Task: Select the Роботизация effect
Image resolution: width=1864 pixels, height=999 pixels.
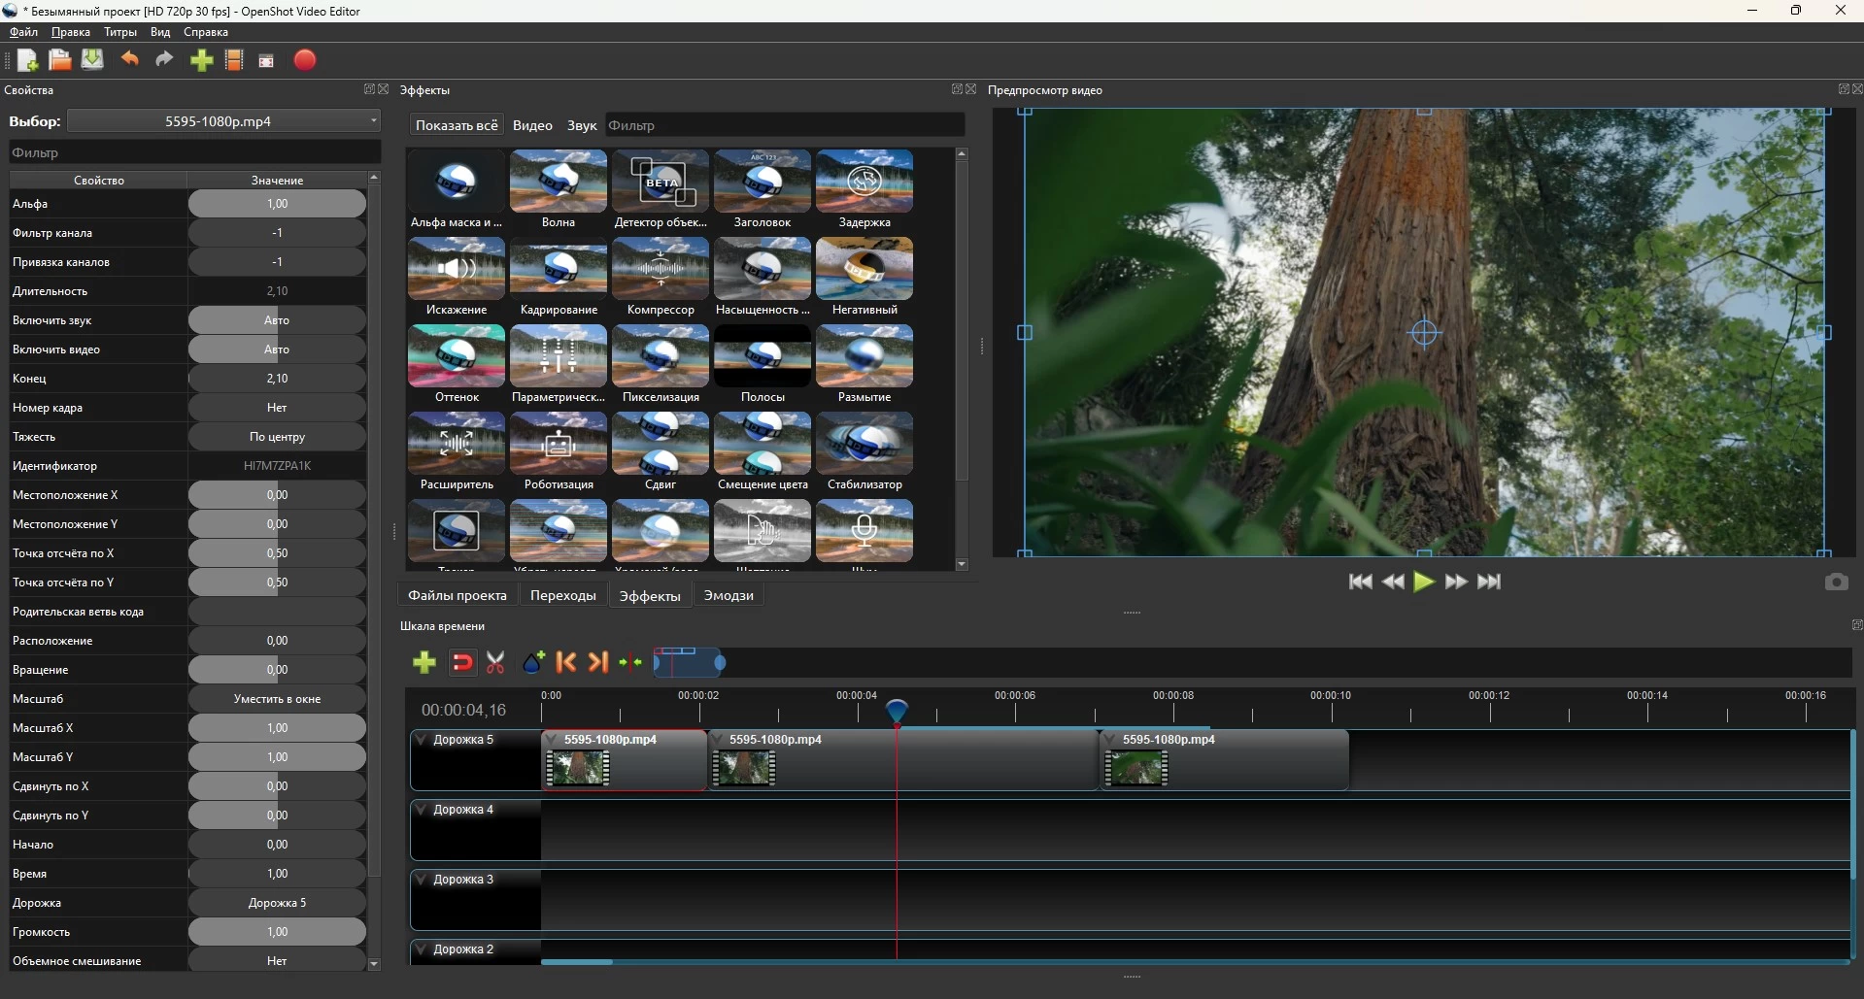Action: coord(559,451)
